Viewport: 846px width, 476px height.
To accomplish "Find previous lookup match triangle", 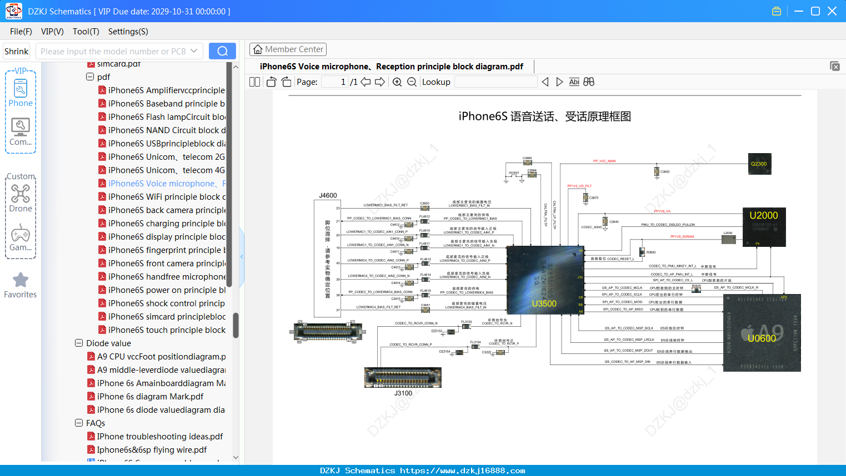I will pyautogui.click(x=545, y=82).
